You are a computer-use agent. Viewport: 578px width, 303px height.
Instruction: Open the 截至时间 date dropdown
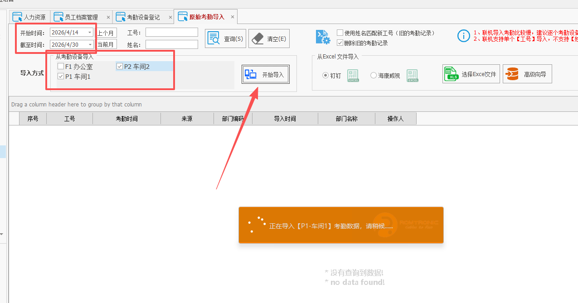coord(89,44)
